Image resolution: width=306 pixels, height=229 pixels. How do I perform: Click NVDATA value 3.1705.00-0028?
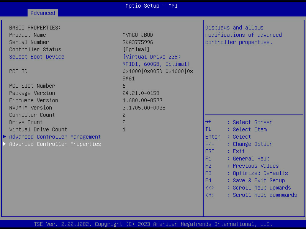pos(144,108)
